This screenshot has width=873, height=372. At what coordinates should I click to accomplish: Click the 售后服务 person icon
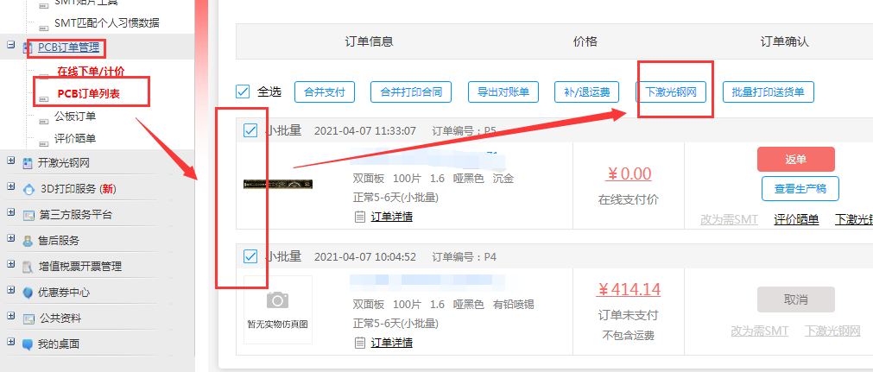pyautogui.click(x=28, y=241)
